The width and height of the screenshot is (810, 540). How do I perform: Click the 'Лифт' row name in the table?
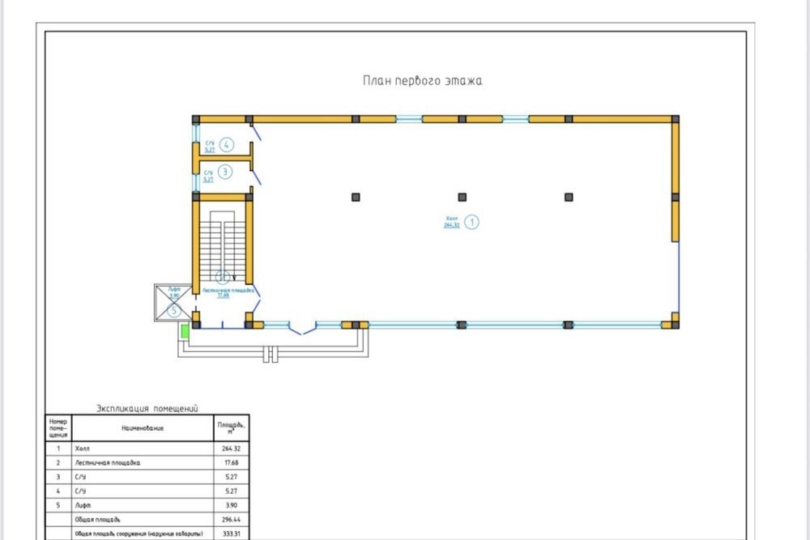[x=83, y=504]
